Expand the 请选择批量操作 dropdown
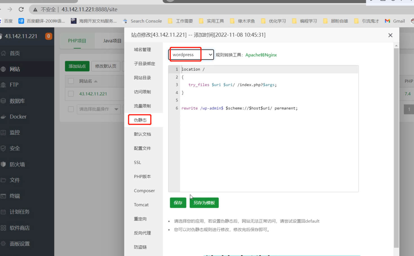The height and width of the screenshot is (256, 414). tap(99, 109)
